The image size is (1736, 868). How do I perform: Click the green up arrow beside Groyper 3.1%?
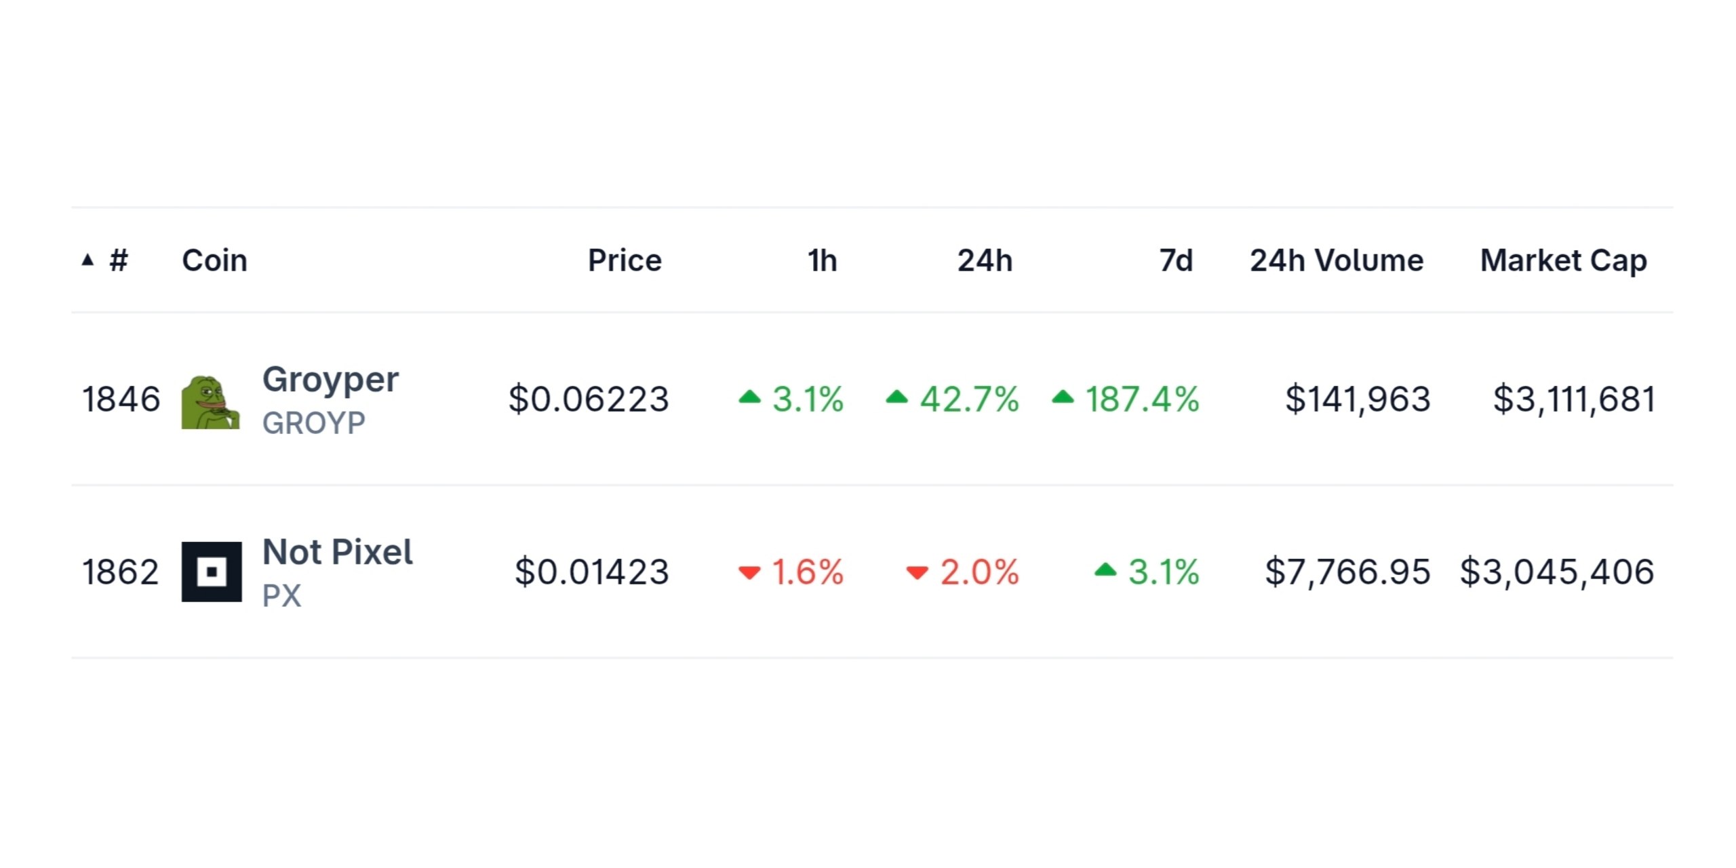[749, 397]
